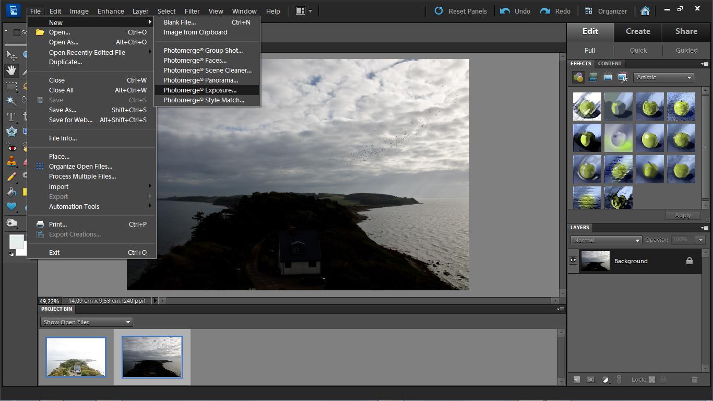Show Layer Styles in the Effects panel
This screenshot has width=713, height=401.
coord(593,78)
